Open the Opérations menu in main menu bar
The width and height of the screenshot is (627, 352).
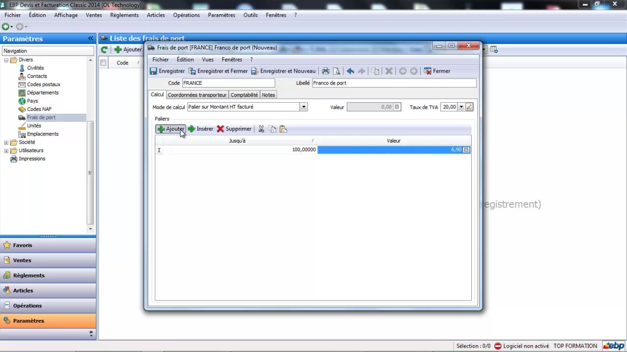(x=186, y=15)
